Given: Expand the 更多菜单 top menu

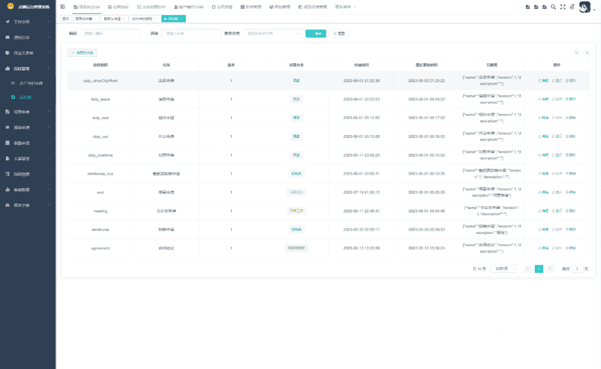Looking at the screenshot, I should [346, 7].
